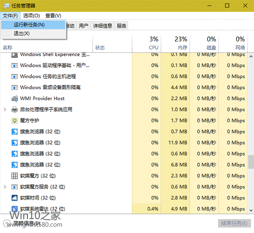Click the 结束任务(E) button
The image size is (254, 233).
click(234, 223)
